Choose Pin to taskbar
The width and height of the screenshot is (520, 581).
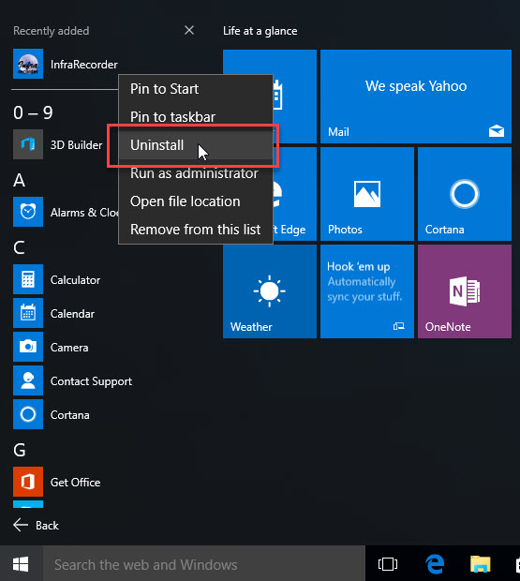pos(196,117)
